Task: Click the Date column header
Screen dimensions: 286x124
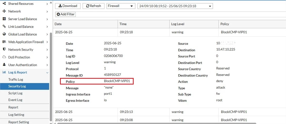Action: [85, 24]
